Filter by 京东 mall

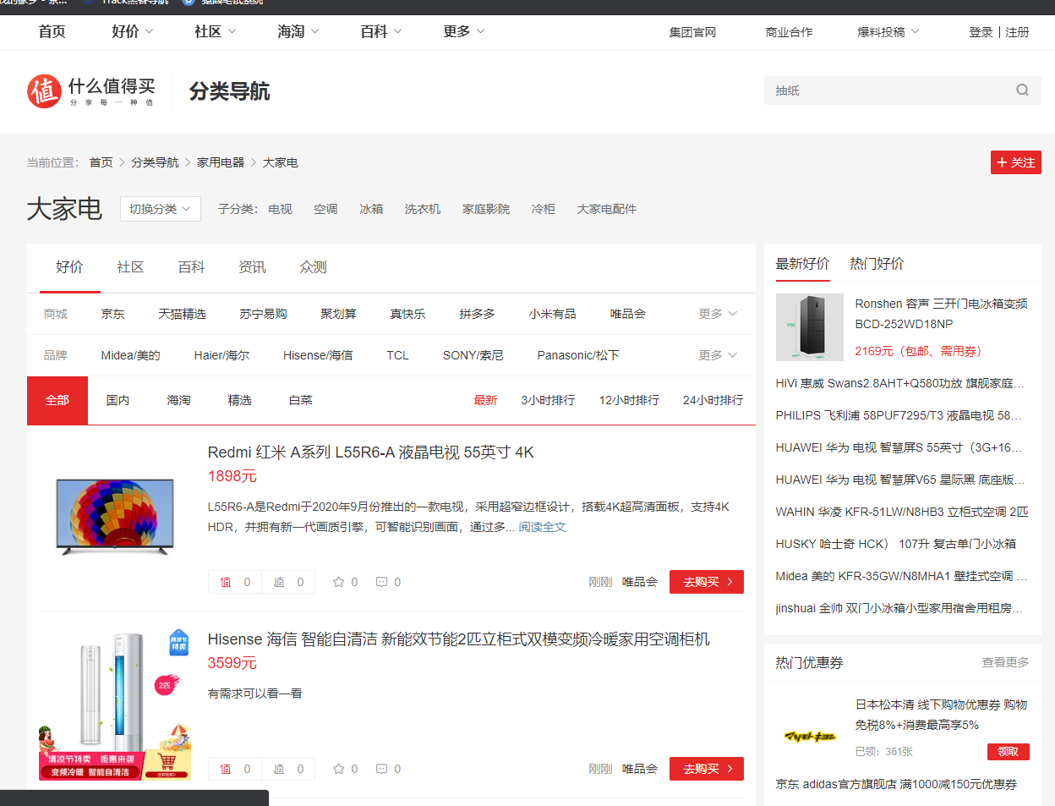tap(112, 314)
